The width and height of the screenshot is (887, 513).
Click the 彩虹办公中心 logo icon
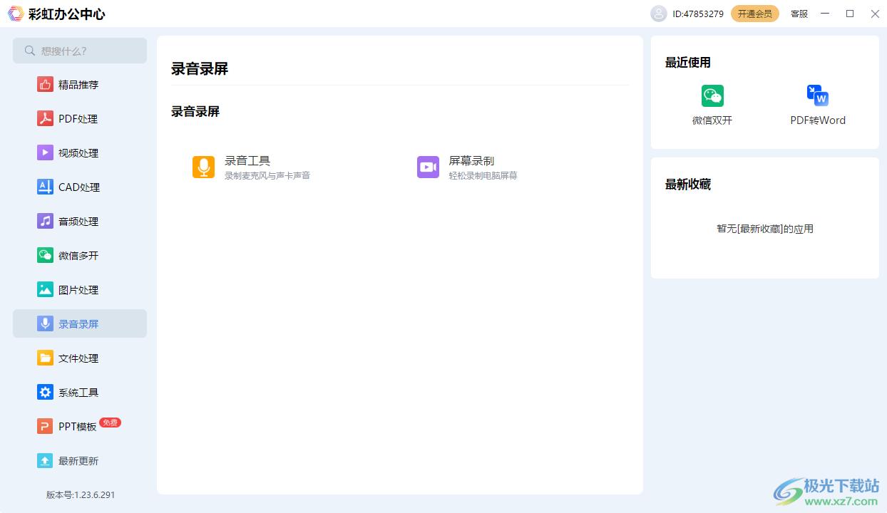pos(15,14)
